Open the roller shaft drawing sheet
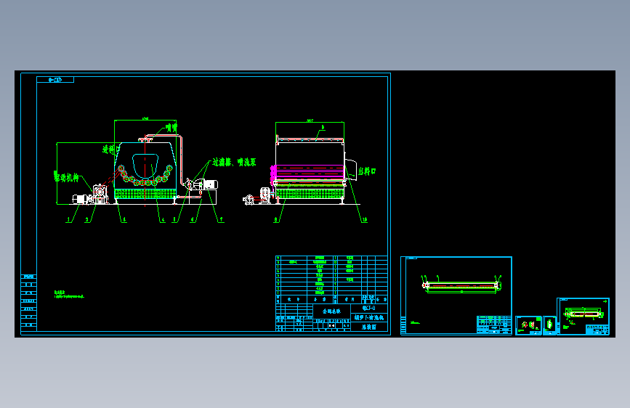The height and width of the screenshot is (408, 630). tap(456, 295)
